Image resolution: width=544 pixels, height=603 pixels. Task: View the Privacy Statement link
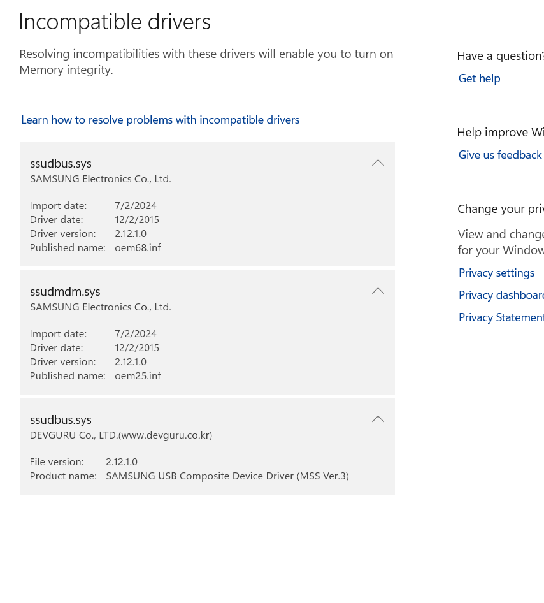501,317
